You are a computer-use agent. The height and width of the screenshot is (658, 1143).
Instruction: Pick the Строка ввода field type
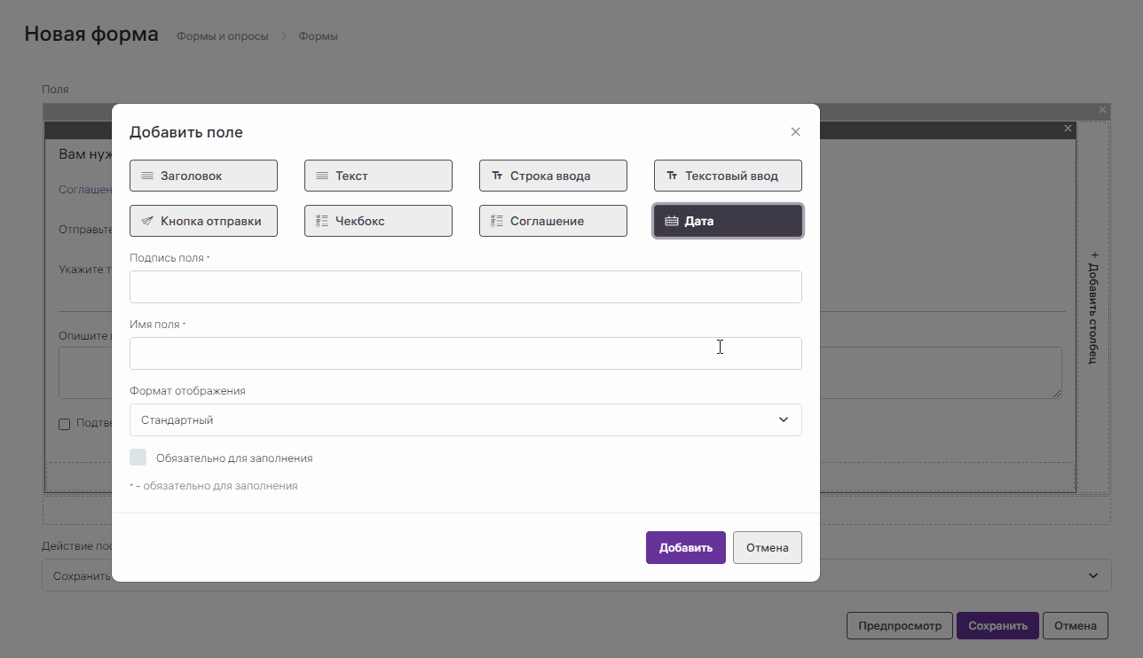click(553, 176)
